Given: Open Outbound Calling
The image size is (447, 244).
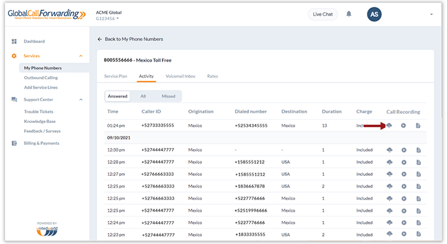Looking at the screenshot, I should (41, 78).
